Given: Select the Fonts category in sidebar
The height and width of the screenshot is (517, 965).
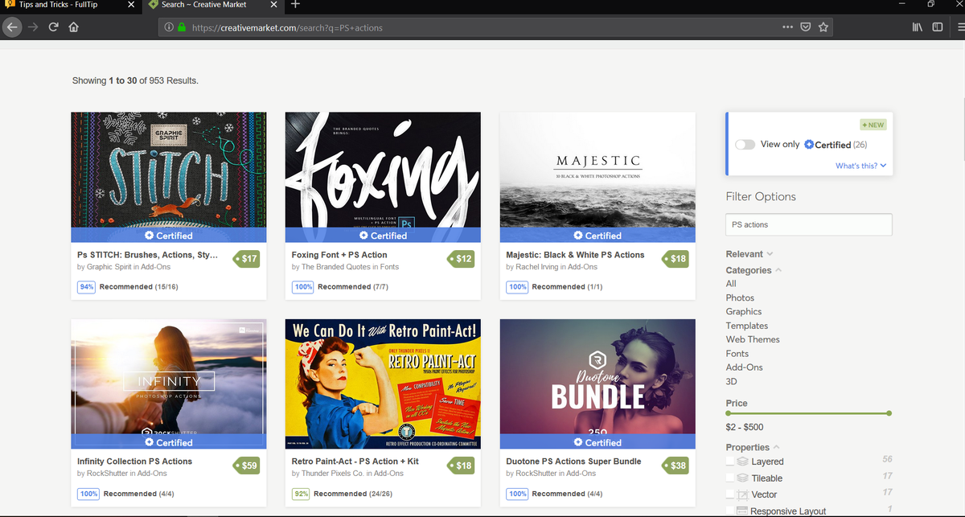Looking at the screenshot, I should tap(737, 353).
